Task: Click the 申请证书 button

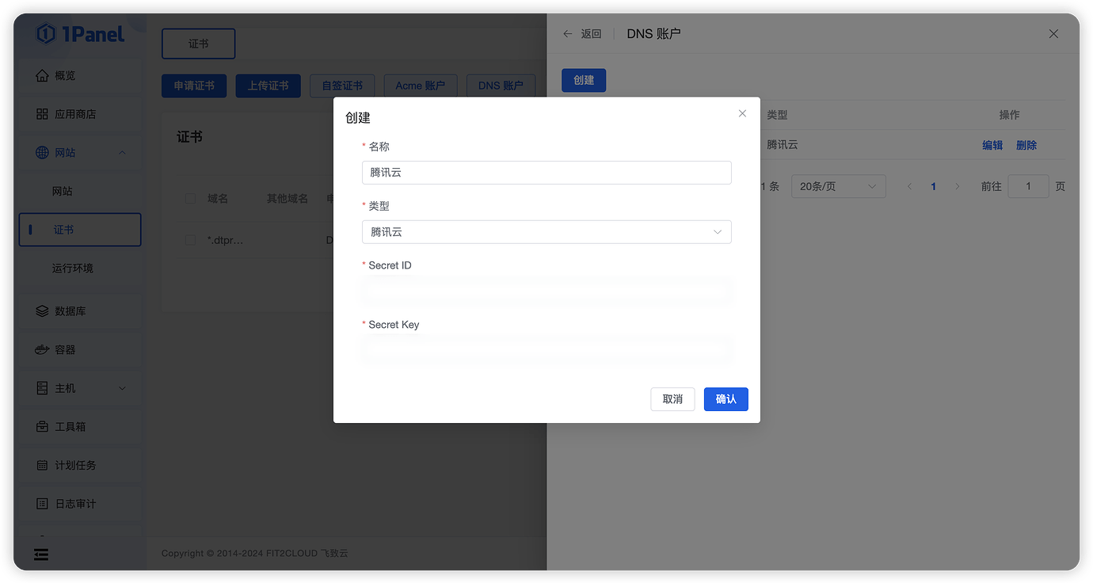Action: tap(194, 86)
